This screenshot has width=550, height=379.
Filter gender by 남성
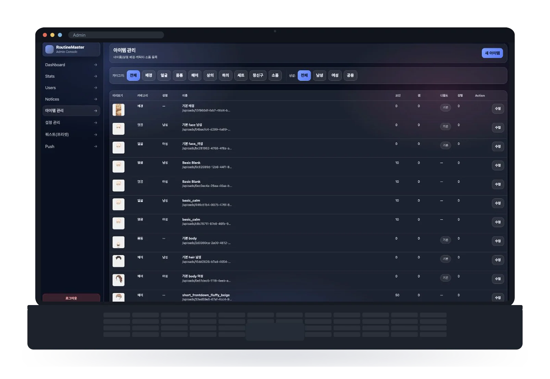click(x=320, y=75)
